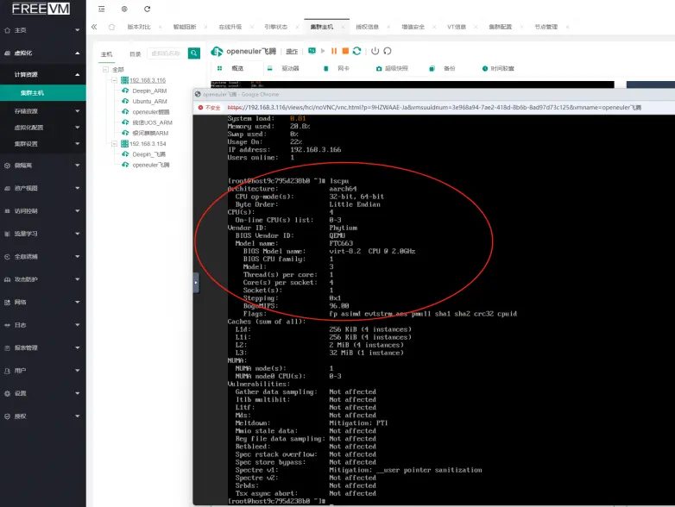This screenshot has width=675, height=507.
Task: Click the hamburger menu icon at top
Action: pyautogui.click(x=102, y=9)
